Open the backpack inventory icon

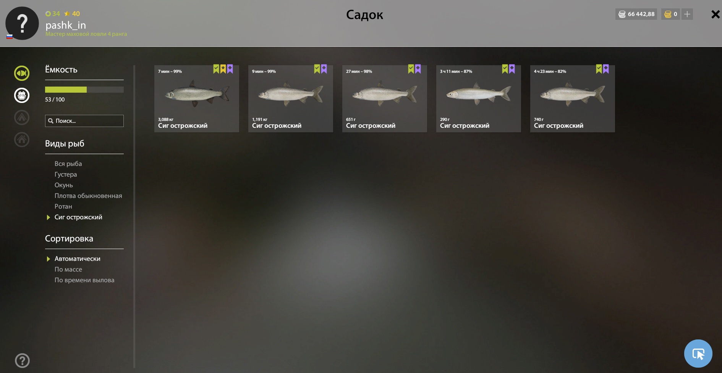coord(22,95)
